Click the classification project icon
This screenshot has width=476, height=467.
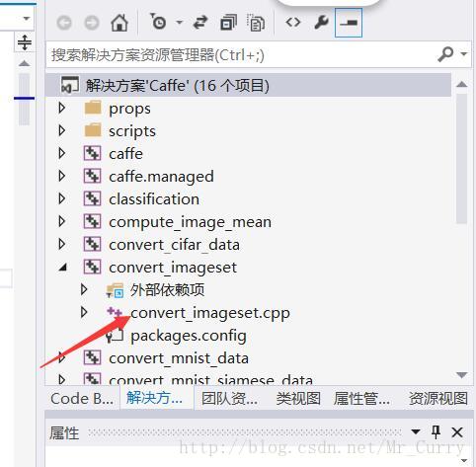click(x=93, y=198)
